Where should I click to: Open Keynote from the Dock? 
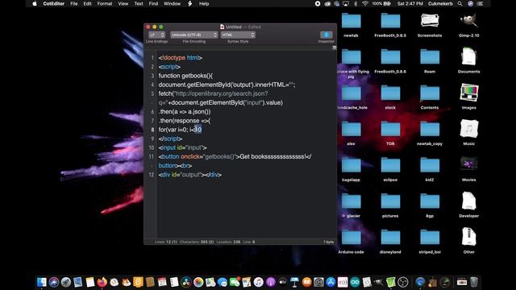pos(294,282)
